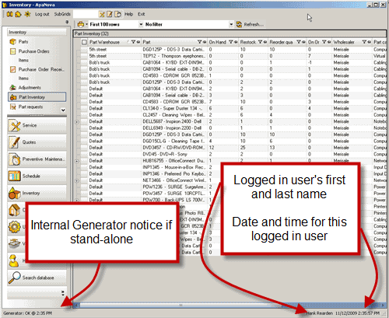Open the On Hand column filter
This screenshot has height=318, width=389.
click(231, 42)
